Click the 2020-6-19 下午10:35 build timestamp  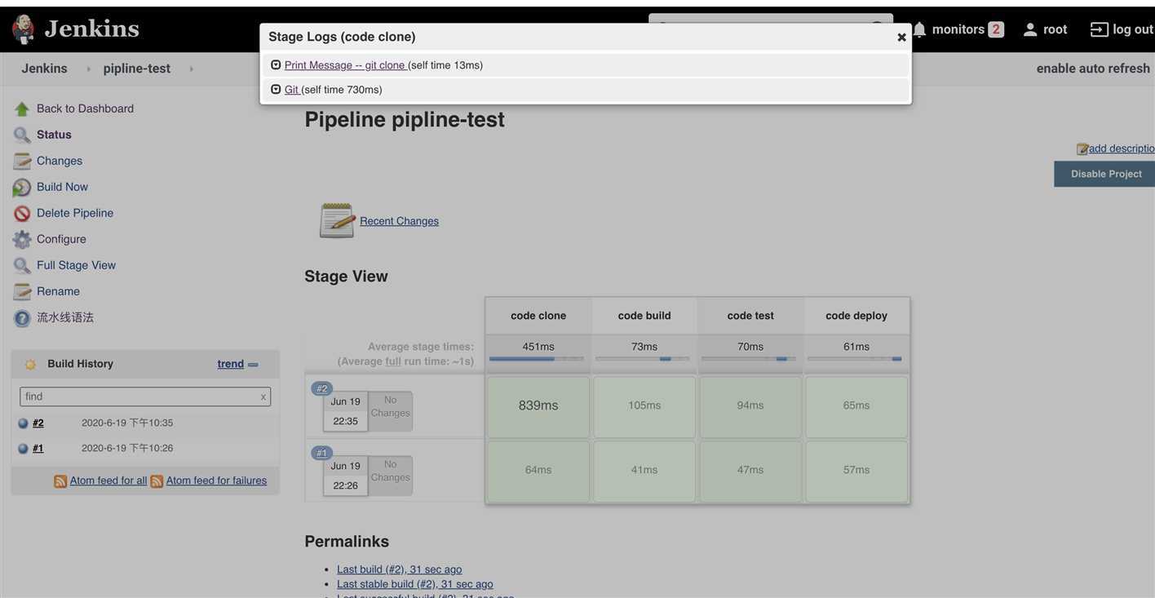127,423
